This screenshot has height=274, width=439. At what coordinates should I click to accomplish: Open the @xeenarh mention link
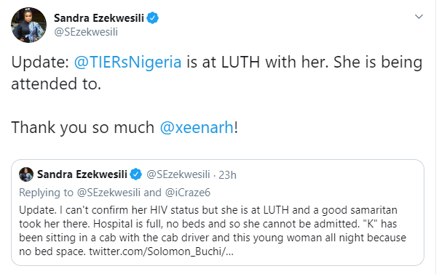coord(197,127)
